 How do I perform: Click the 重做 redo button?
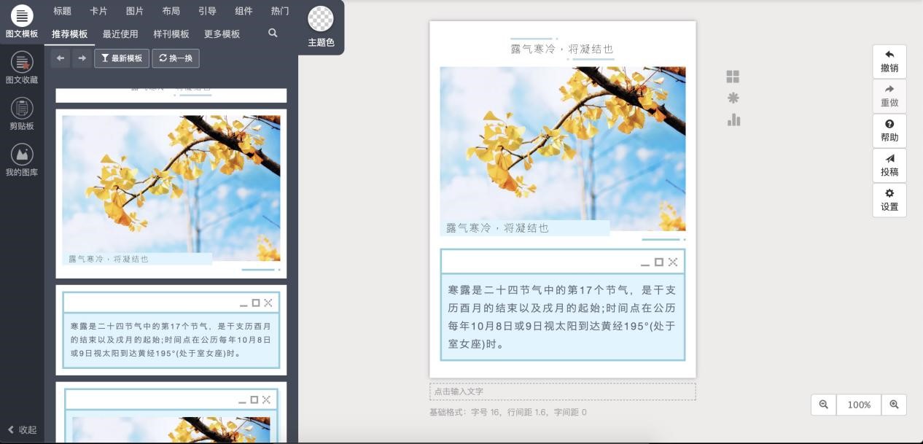click(x=889, y=96)
